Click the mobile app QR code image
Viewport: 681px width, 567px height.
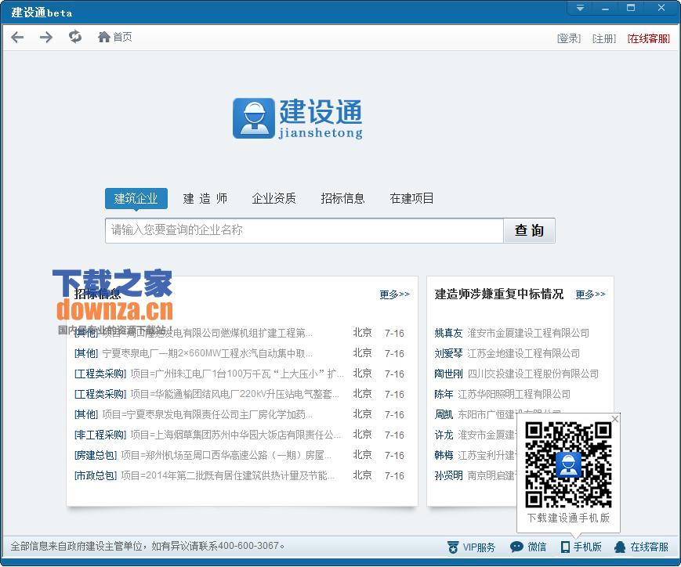568,465
